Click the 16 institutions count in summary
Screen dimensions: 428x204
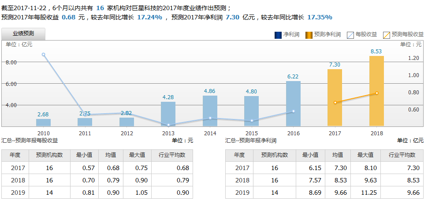click(x=100, y=8)
